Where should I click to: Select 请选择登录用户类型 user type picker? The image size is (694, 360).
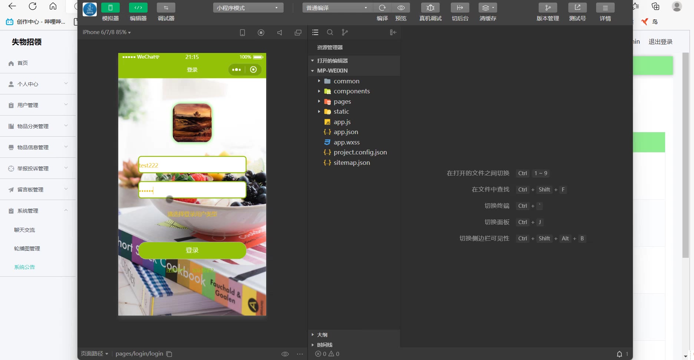click(x=192, y=214)
